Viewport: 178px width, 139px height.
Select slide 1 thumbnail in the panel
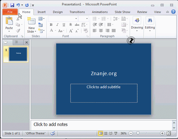click(x=18, y=54)
